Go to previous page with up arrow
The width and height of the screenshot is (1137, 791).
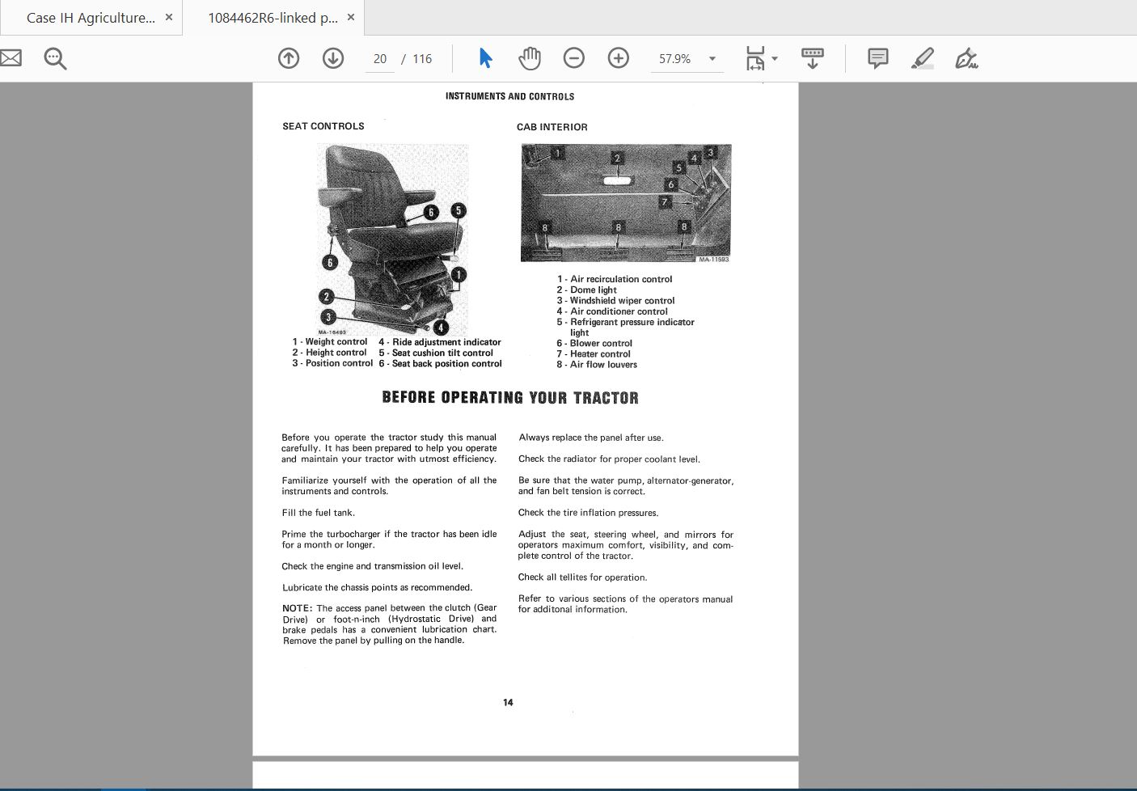point(289,58)
